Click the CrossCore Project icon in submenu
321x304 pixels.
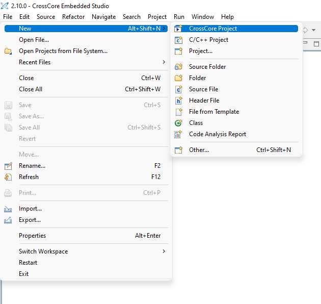(178, 29)
